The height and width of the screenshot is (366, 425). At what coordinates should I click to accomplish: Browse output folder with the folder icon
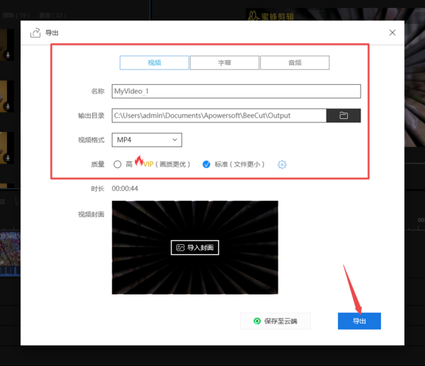tap(344, 115)
